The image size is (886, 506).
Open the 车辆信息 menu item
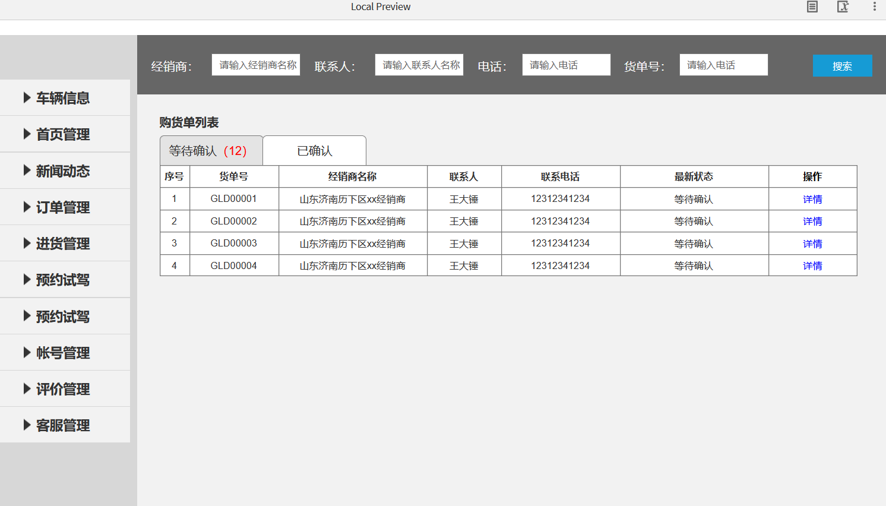pos(65,97)
